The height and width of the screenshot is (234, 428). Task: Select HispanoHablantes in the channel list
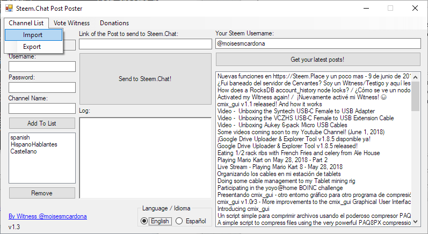coord(34,144)
